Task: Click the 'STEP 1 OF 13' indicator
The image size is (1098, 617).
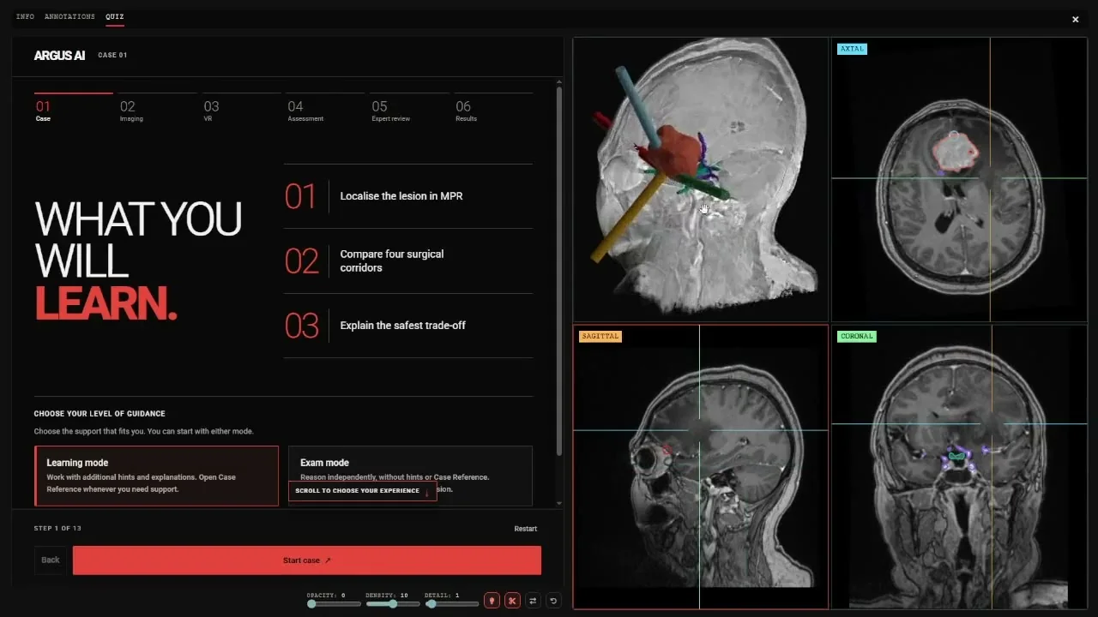Action: (57, 529)
